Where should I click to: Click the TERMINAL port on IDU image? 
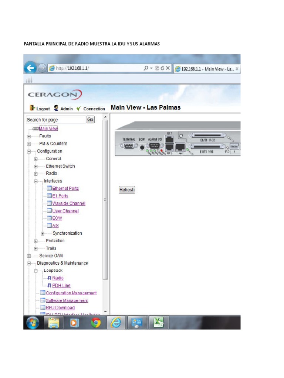point(129,145)
